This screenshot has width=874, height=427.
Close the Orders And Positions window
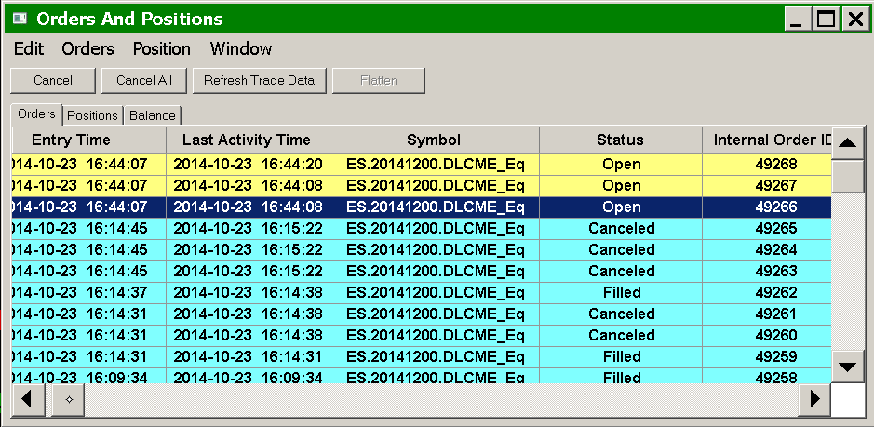click(x=855, y=20)
